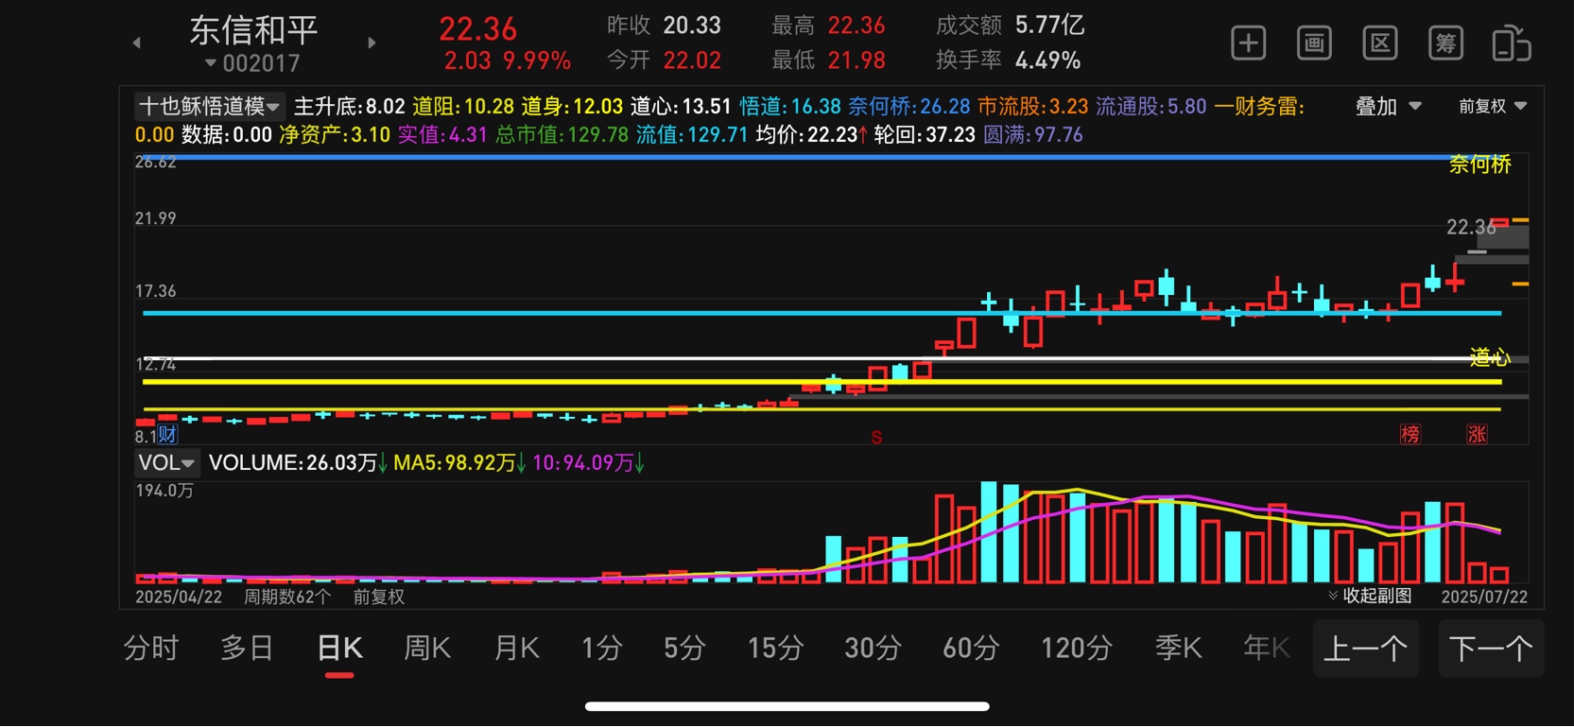1574x727 pixels.
Task: Switch to 120分 period tab
Action: 1077,649
